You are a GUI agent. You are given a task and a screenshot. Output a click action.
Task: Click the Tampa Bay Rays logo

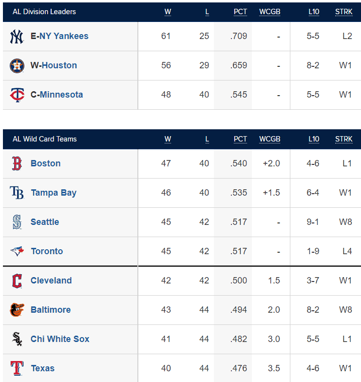17,193
